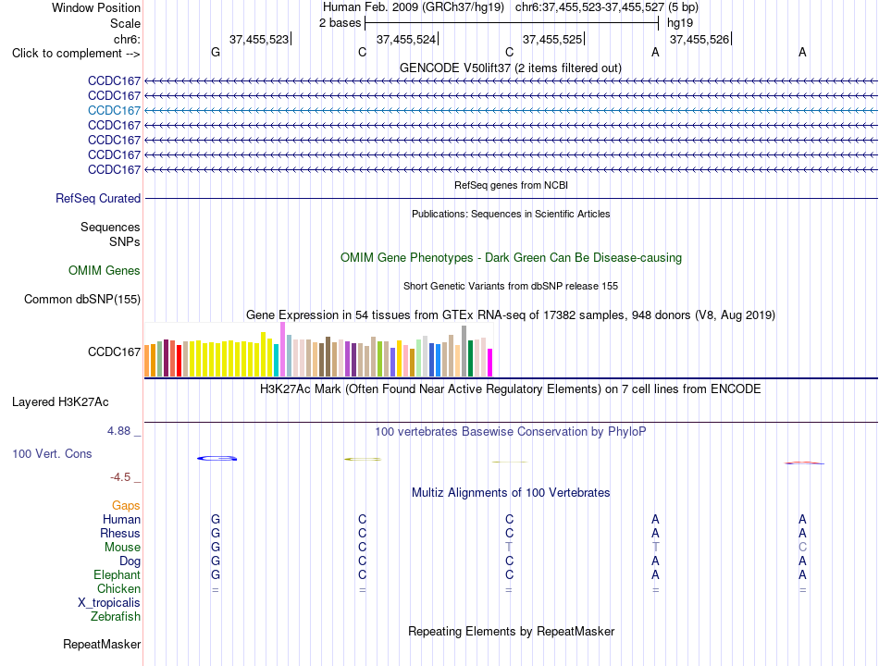879x666 pixels.
Task: Click position label 37,455,523 on the ruler
Action: pos(259,39)
